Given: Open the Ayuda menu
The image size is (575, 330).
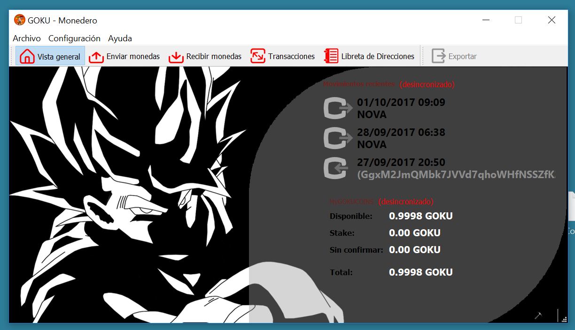Looking at the screenshot, I should 120,38.
